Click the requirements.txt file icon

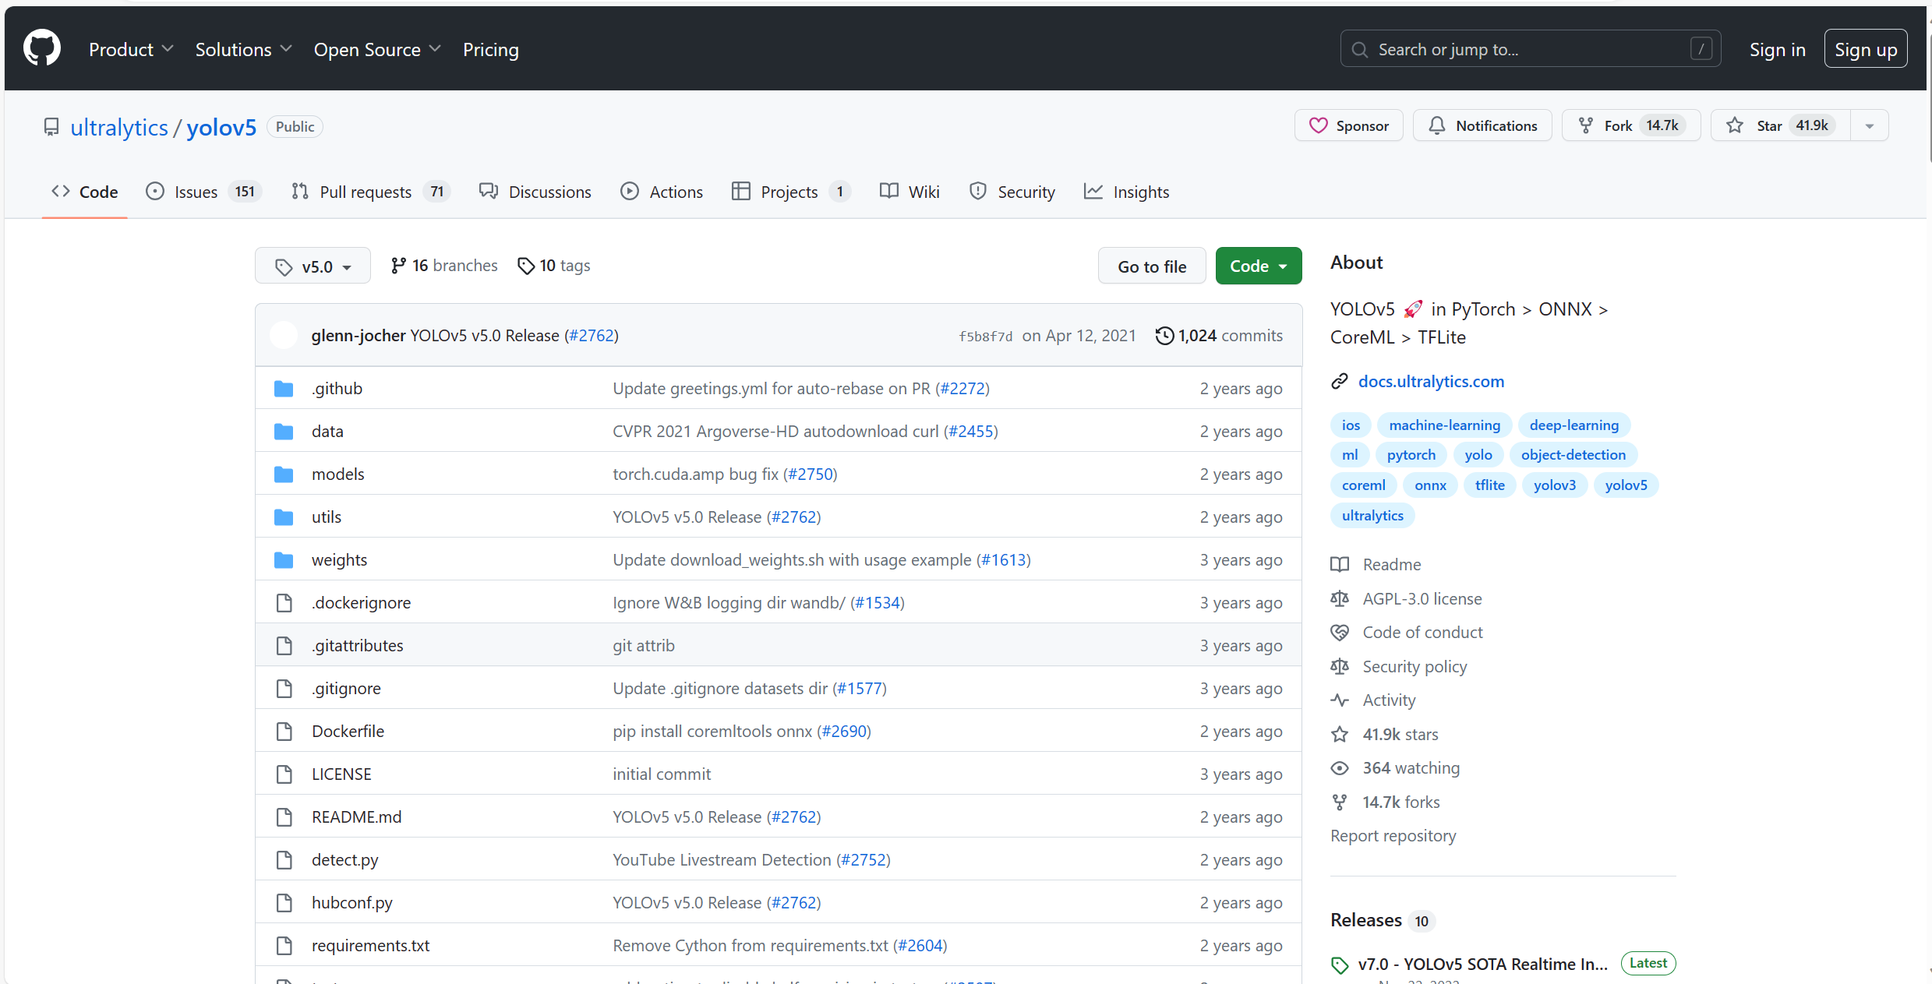(284, 945)
